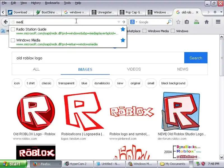Filter images by 'dynablocks' chip
This screenshot has height=168, width=224.
coord(102,83)
